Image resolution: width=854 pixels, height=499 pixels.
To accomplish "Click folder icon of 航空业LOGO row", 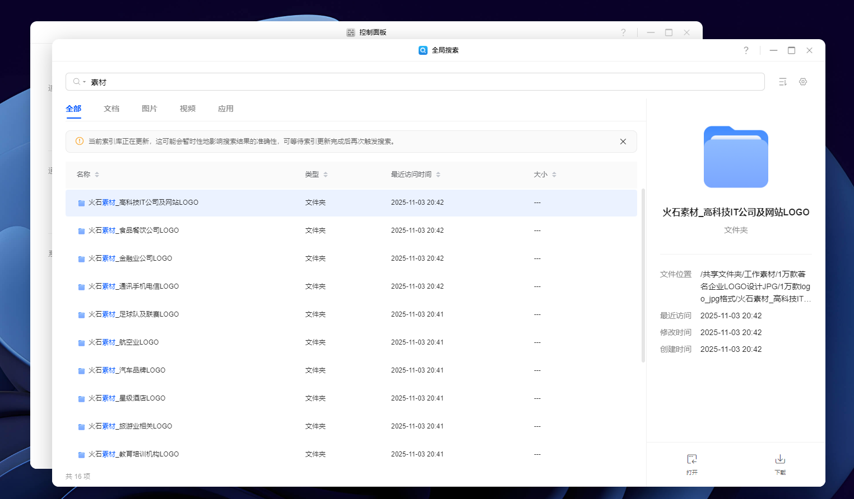I will [x=81, y=343].
